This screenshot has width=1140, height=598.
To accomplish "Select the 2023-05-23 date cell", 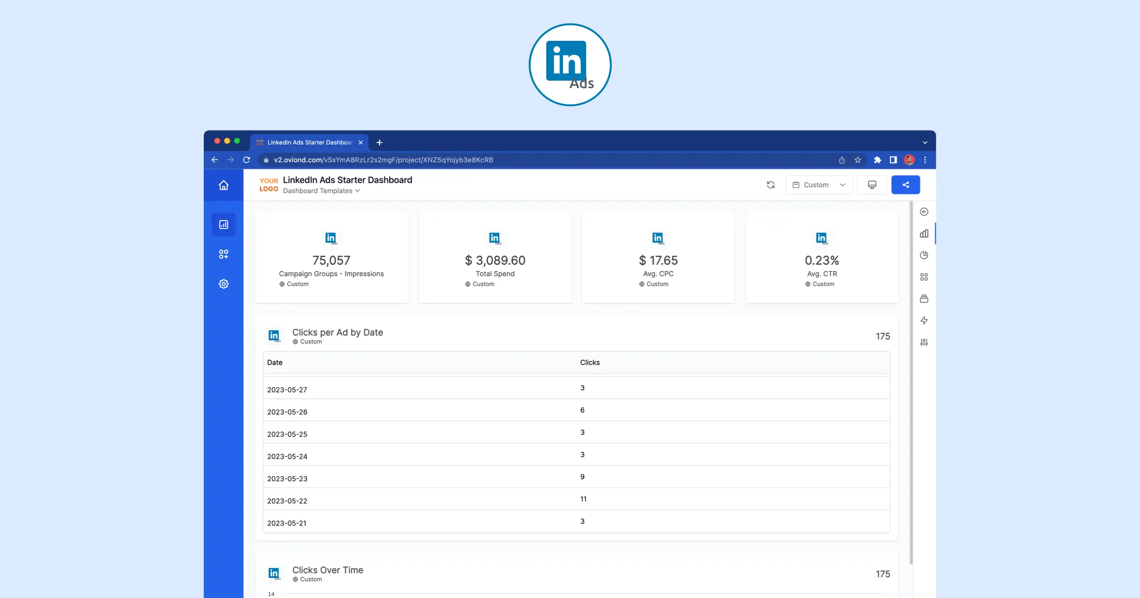I will (287, 479).
